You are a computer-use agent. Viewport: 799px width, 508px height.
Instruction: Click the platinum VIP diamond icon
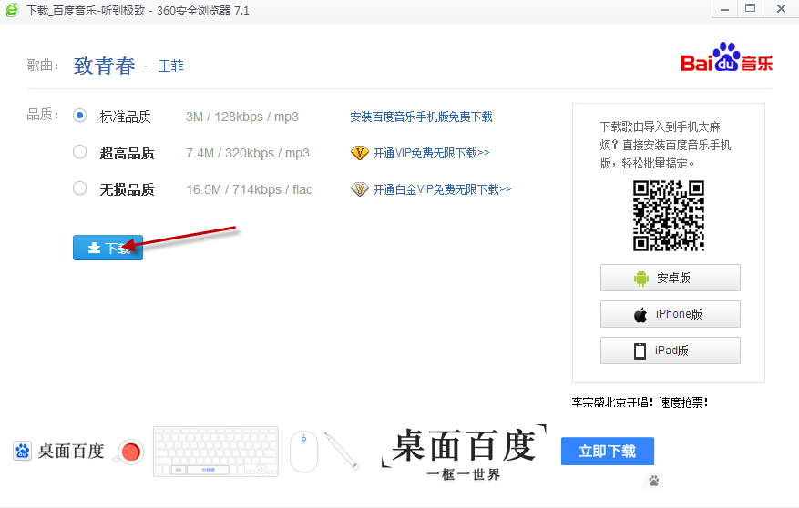(x=359, y=189)
